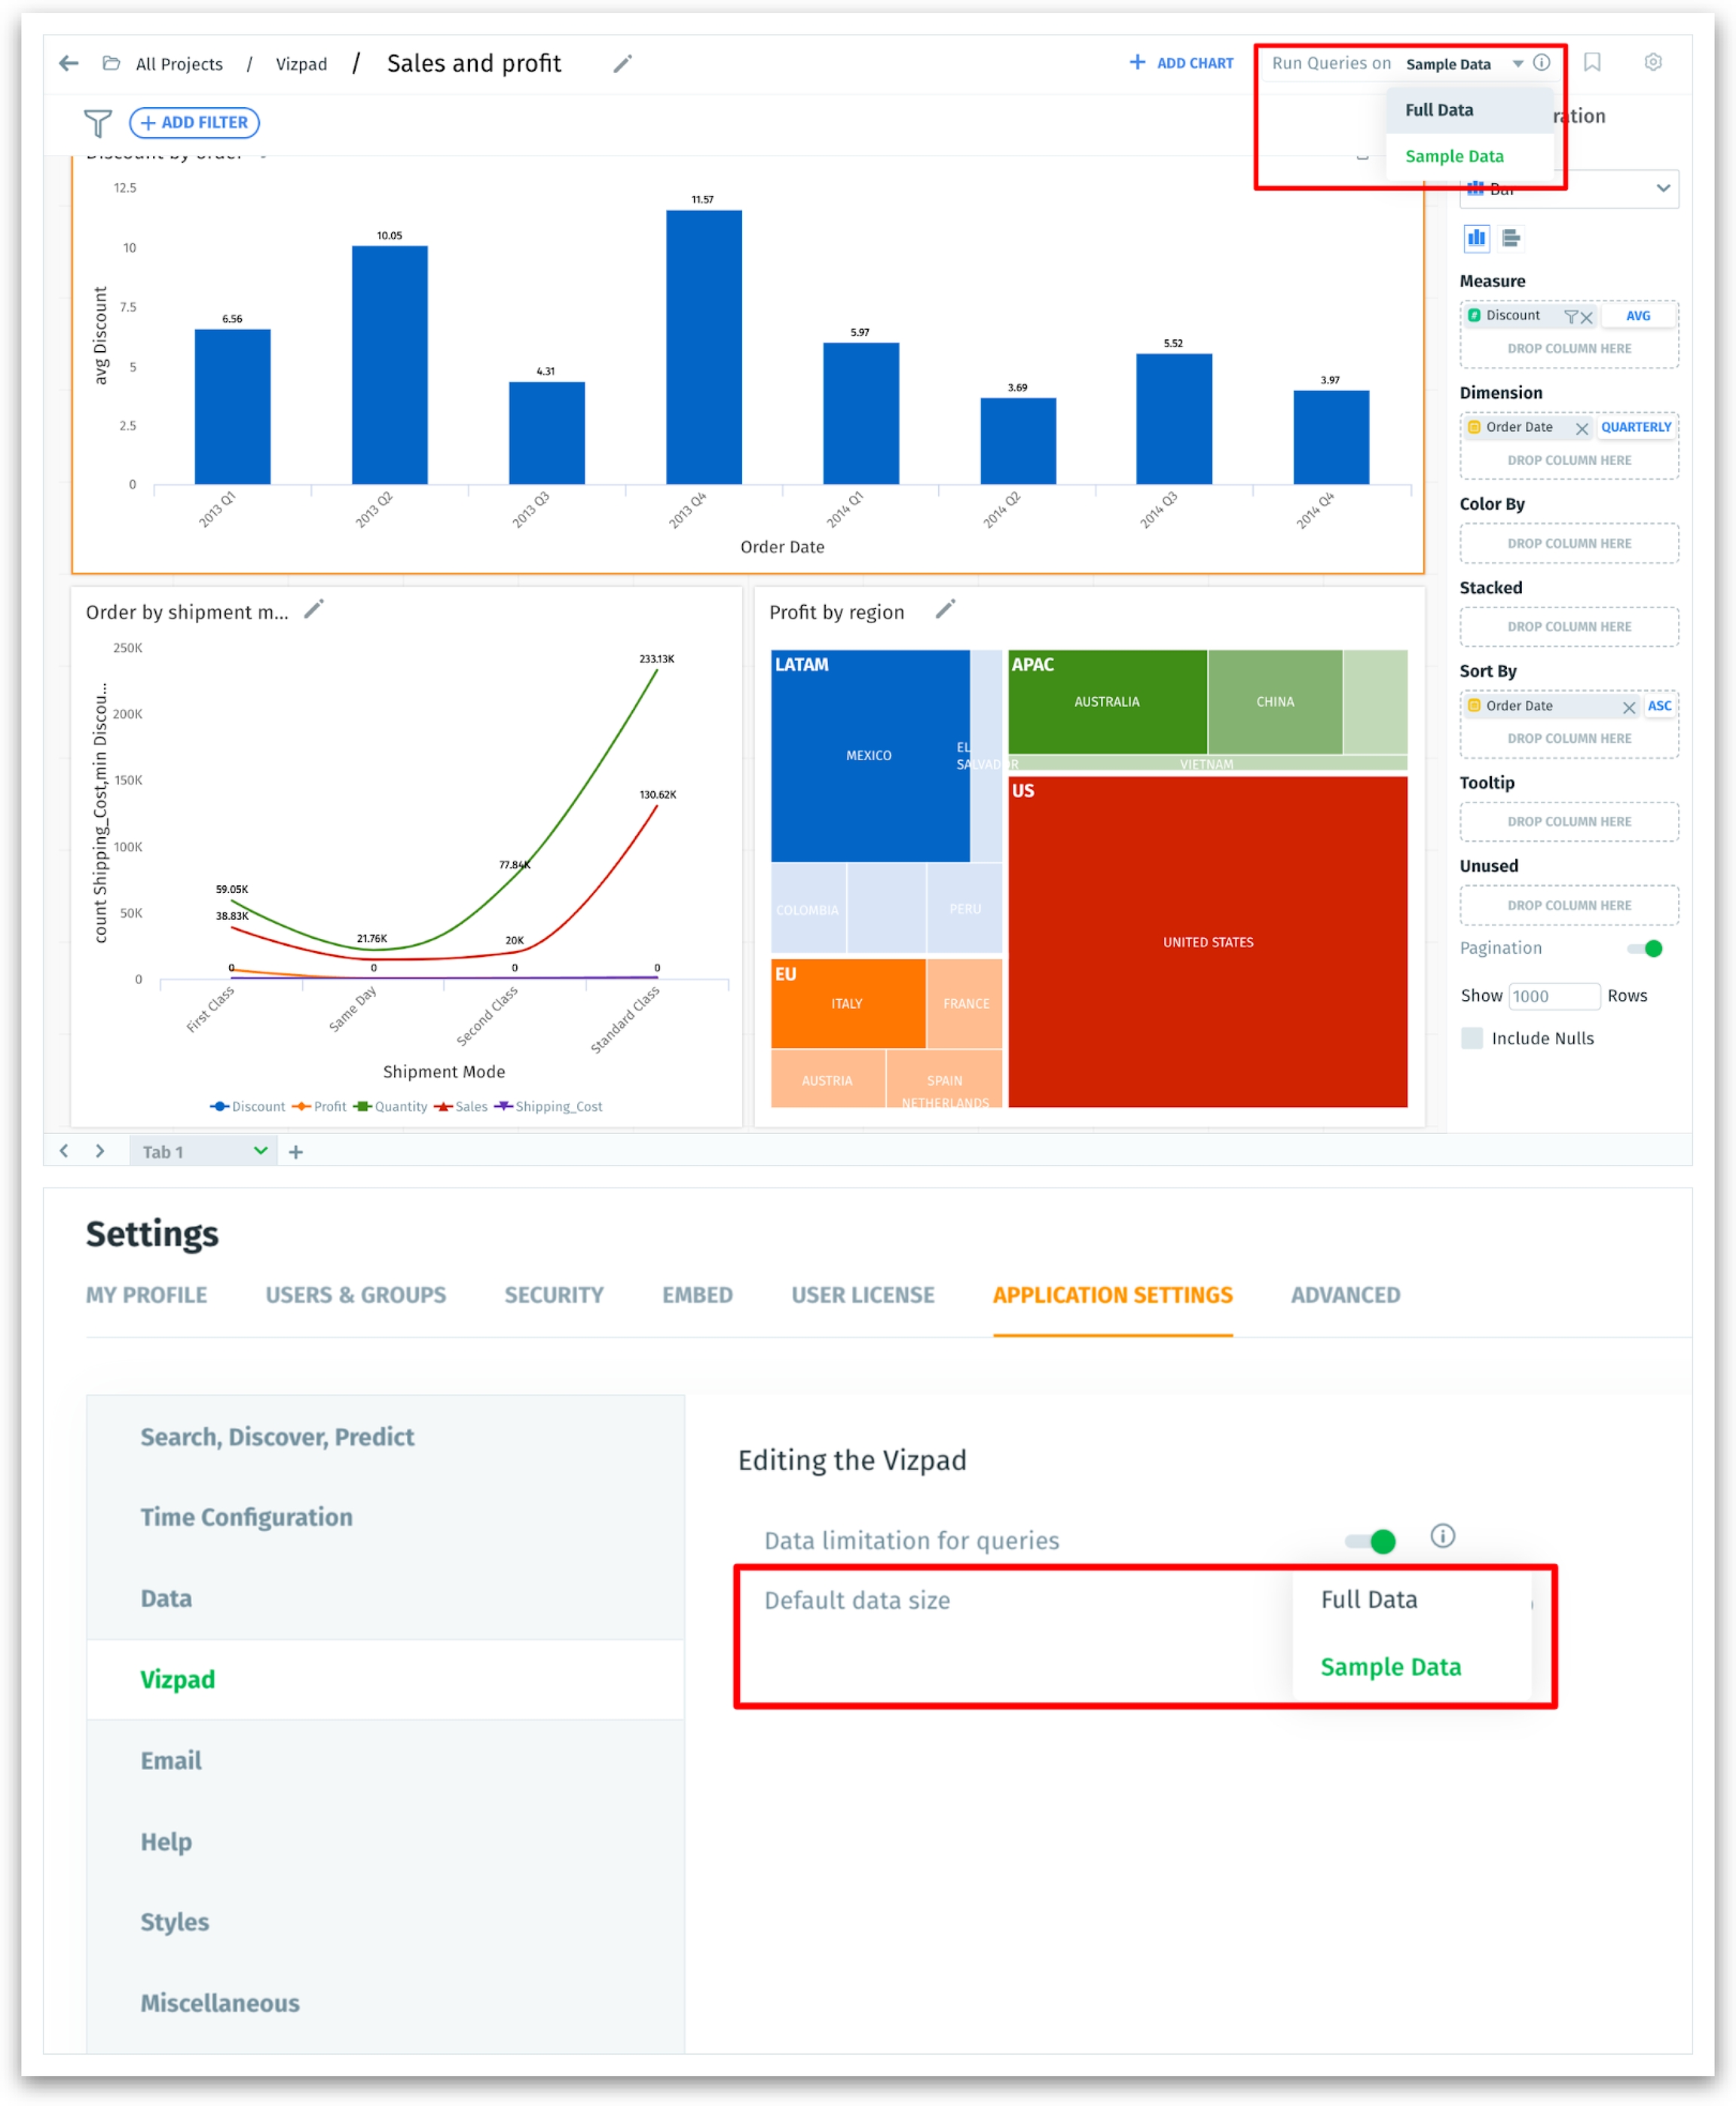Expand the Tab 1 dropdown

click(x=260, y=1151)
